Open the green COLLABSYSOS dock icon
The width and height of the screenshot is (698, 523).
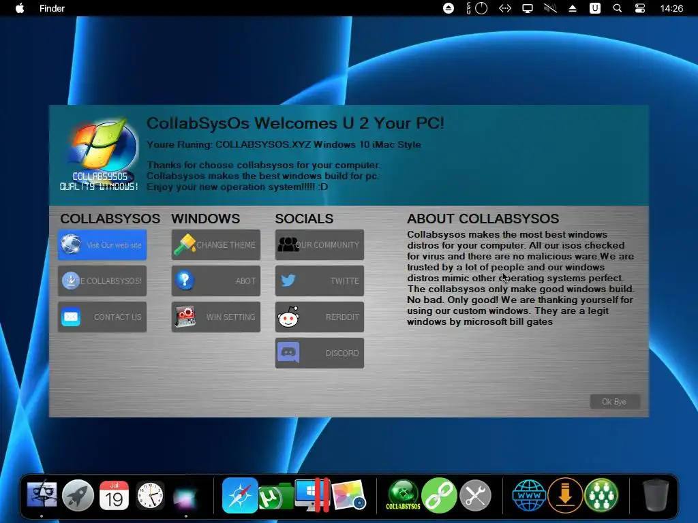404,495
